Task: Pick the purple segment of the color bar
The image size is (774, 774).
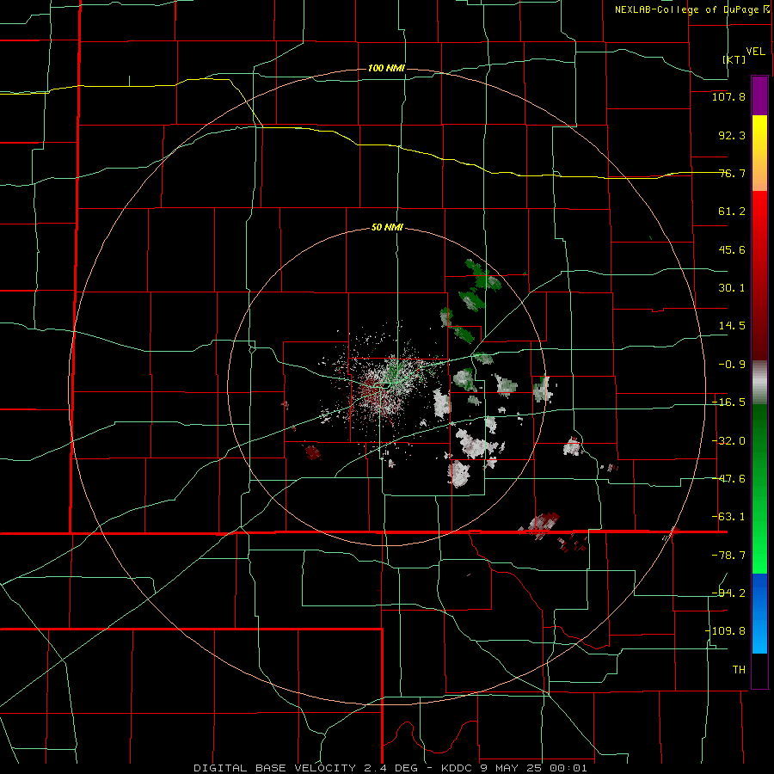Action: pos(759,95)
